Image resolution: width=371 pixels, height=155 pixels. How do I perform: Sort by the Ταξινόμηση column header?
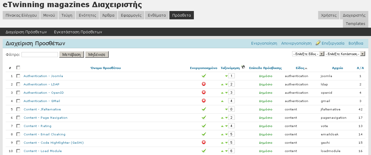tap(230, 68)
